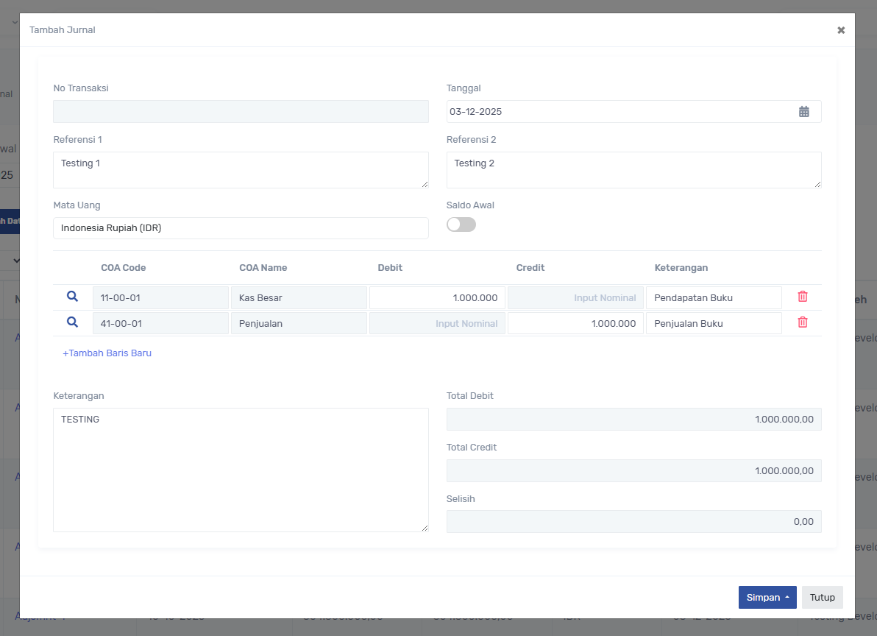
Task: Focus the Credit field for Penjualan
Action: click(x=575, y=324)
